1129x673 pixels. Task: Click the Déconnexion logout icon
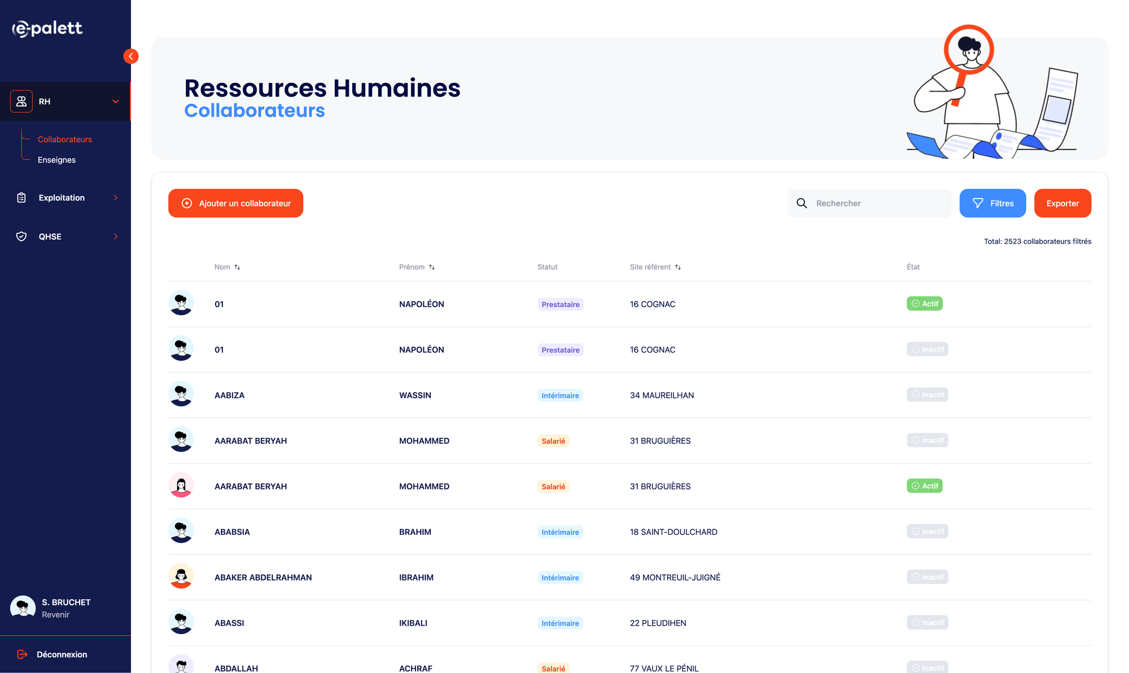click(23, 654)
